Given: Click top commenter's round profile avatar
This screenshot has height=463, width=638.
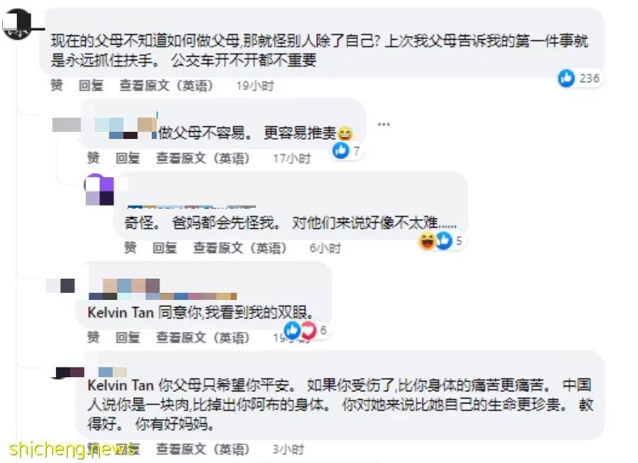Looking at the screenshot, I should pos(17,24).
